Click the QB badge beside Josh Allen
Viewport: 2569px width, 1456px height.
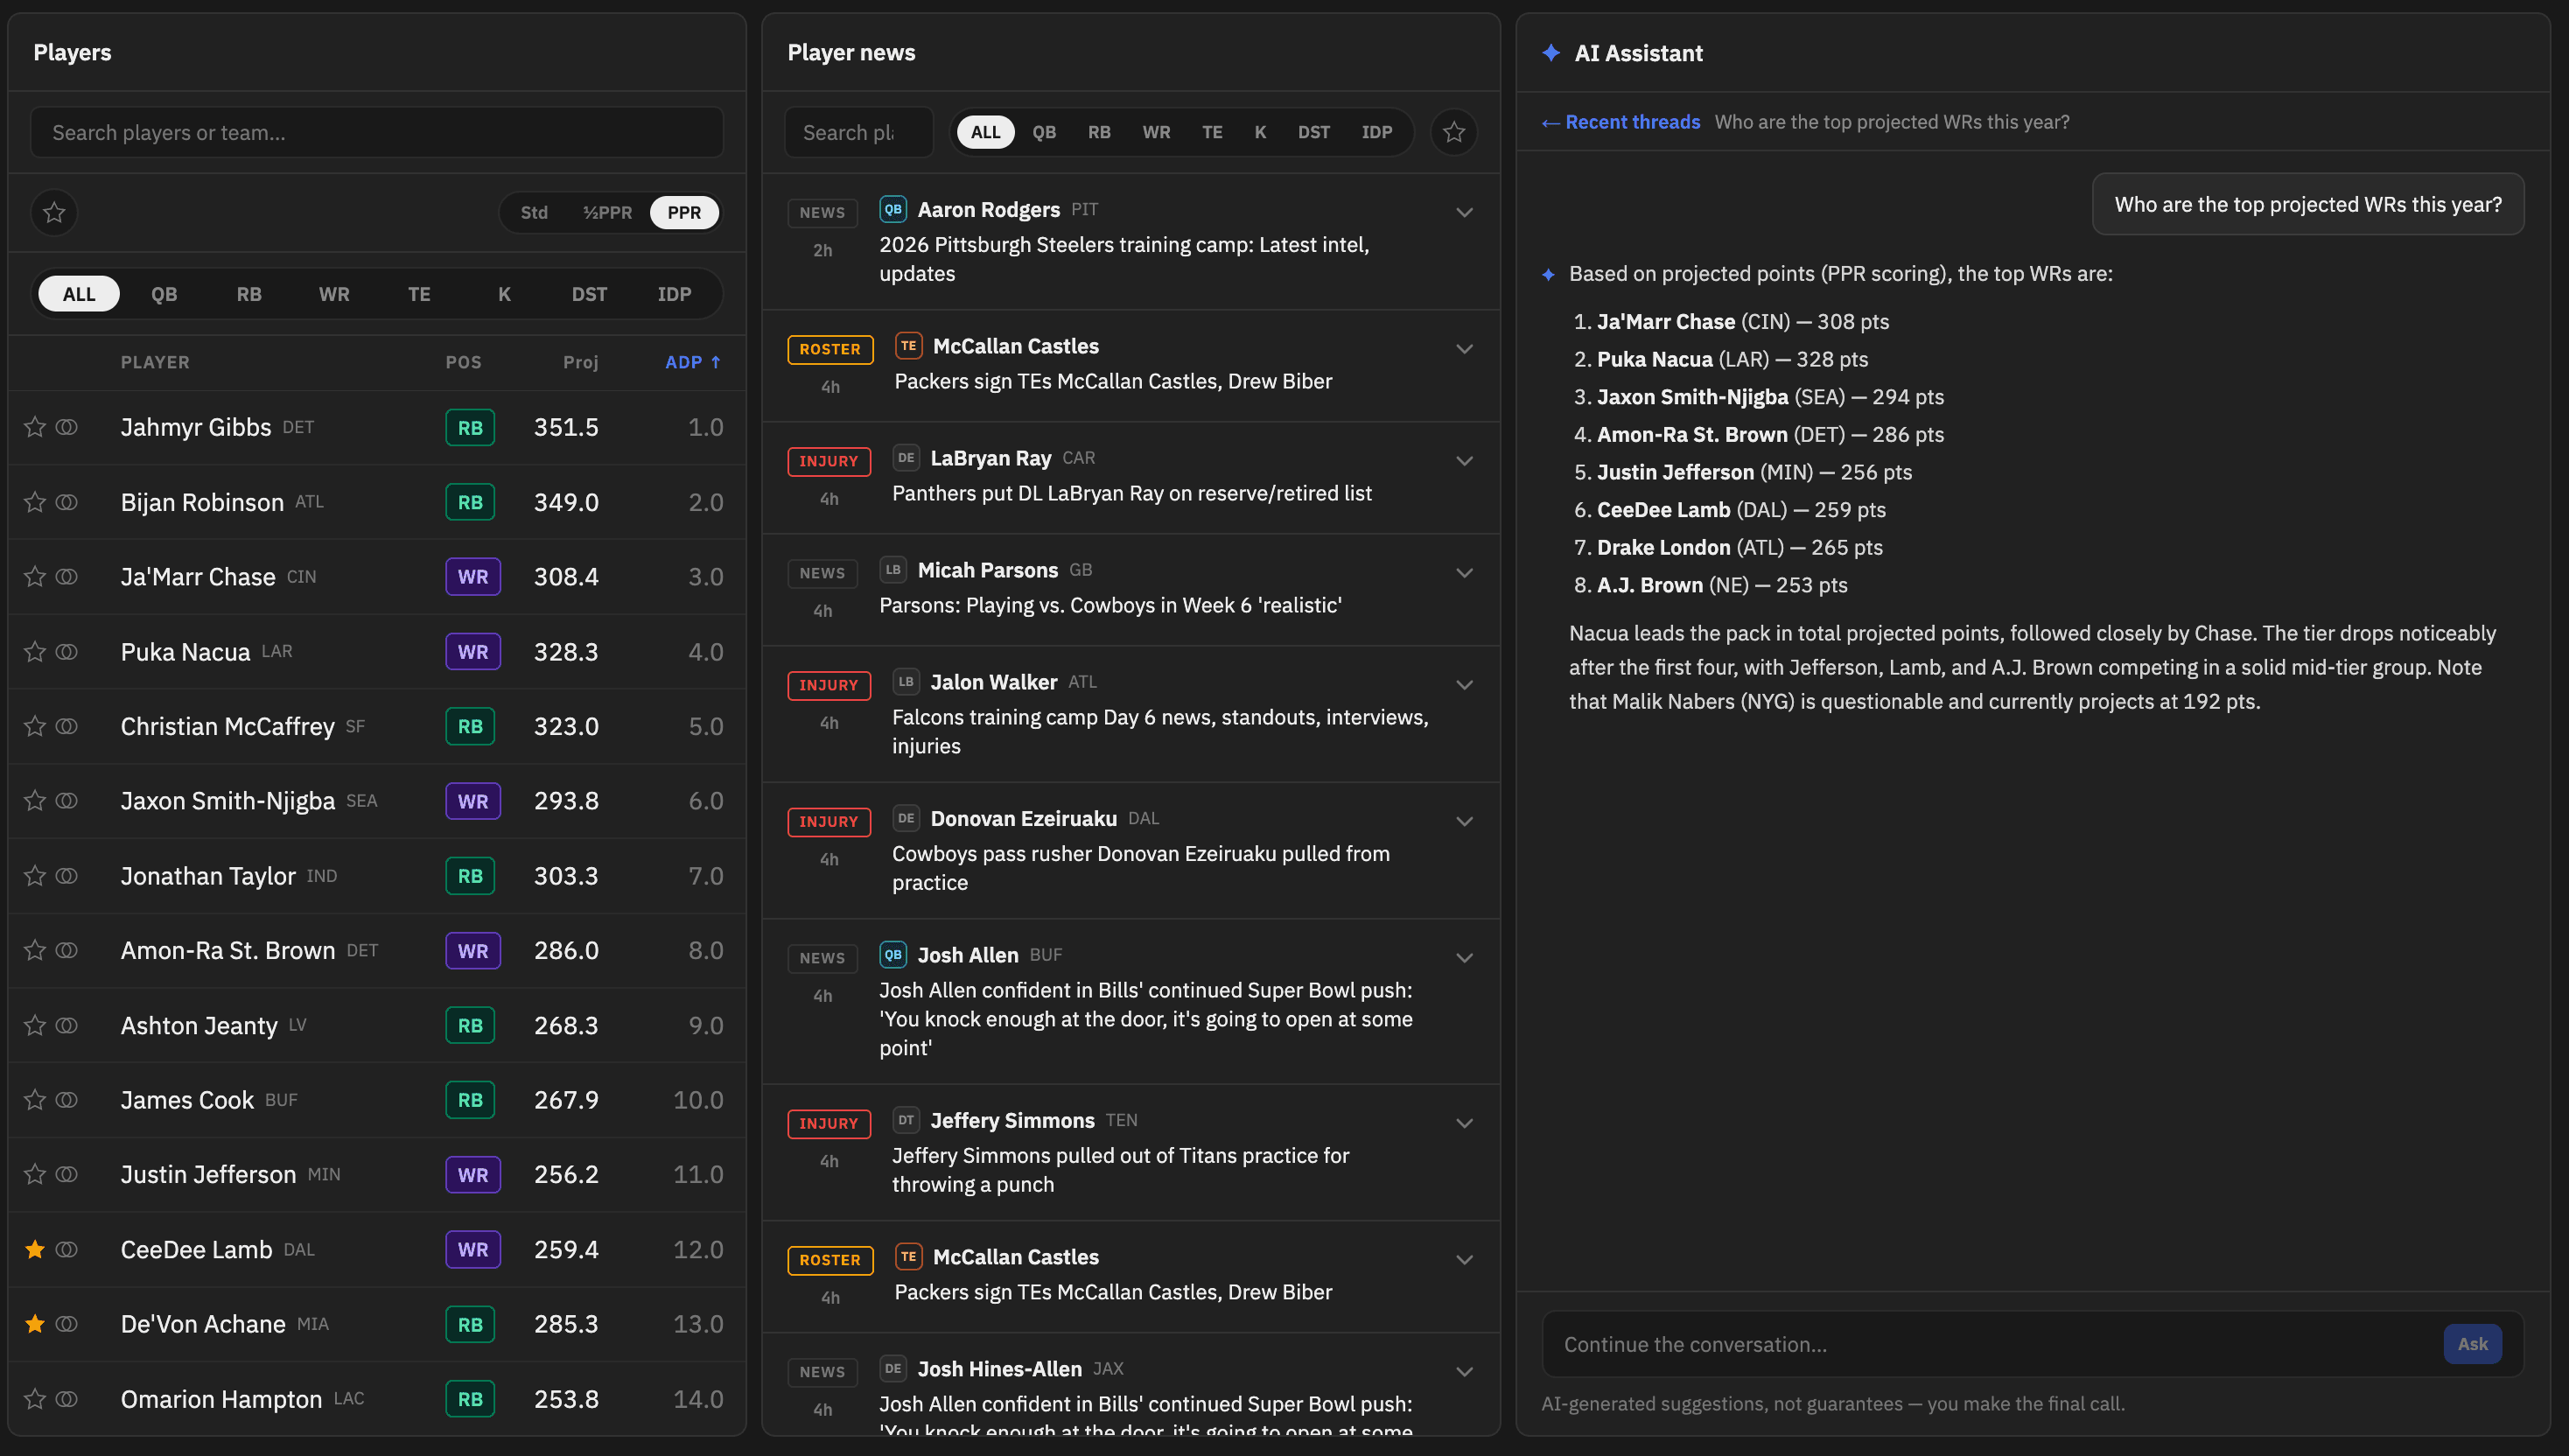click(893, 955)
